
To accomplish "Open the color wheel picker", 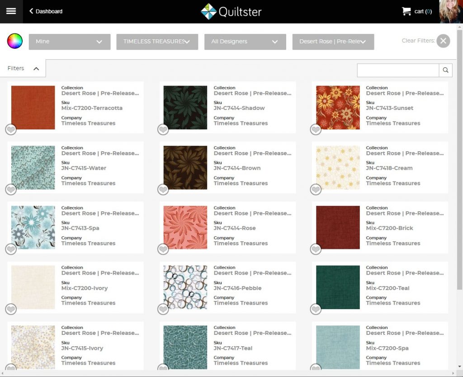I will [x=15, y=41].
